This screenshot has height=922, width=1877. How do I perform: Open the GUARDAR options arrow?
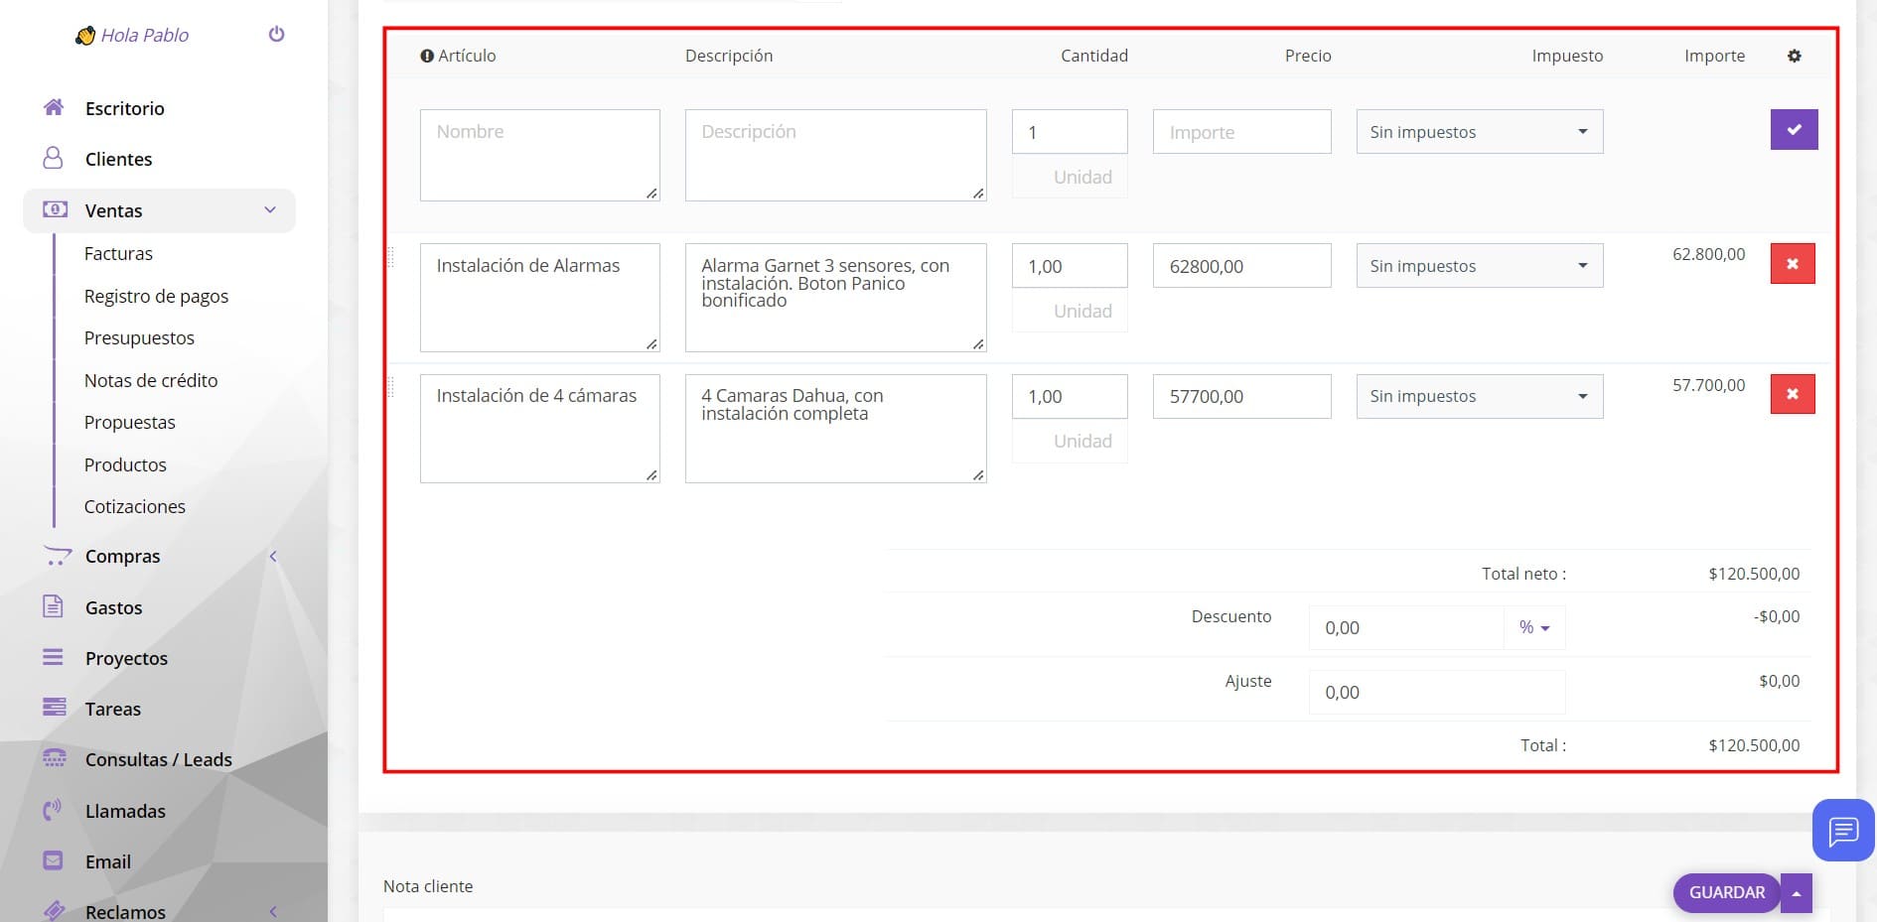1796,893
